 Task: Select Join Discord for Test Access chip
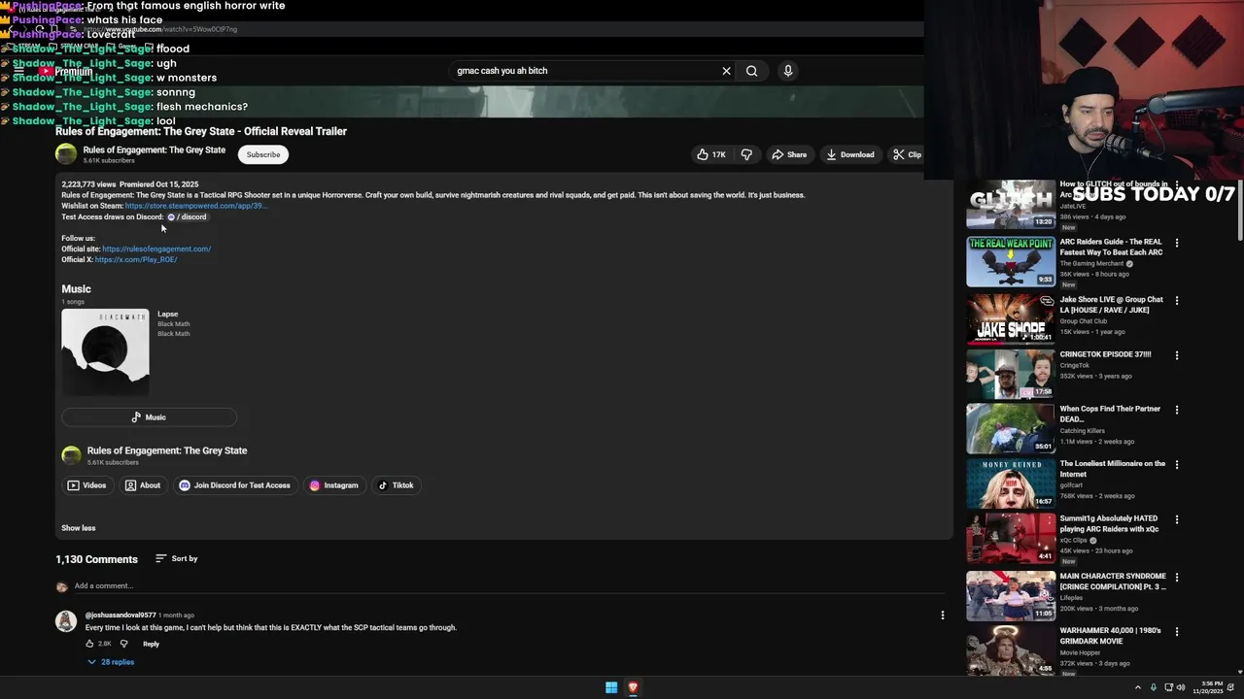pos(234,485)
